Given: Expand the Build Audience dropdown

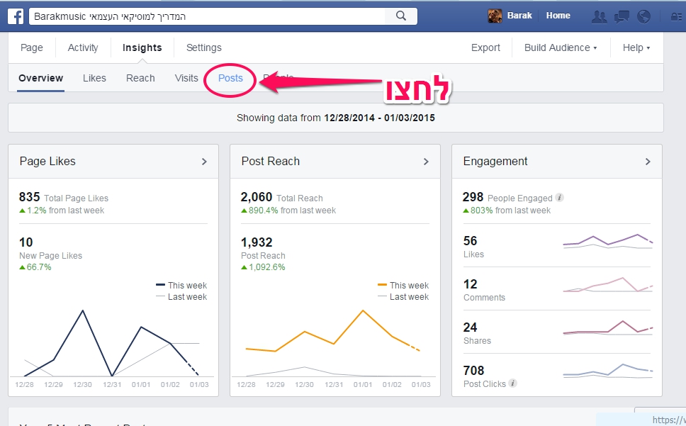Looking at the screenshot, I should (560, 47).
